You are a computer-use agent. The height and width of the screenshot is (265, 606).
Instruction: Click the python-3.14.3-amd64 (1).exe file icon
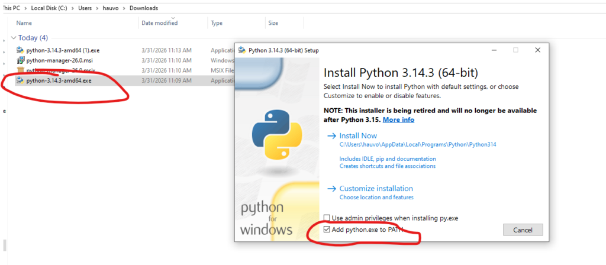point(20,50)
